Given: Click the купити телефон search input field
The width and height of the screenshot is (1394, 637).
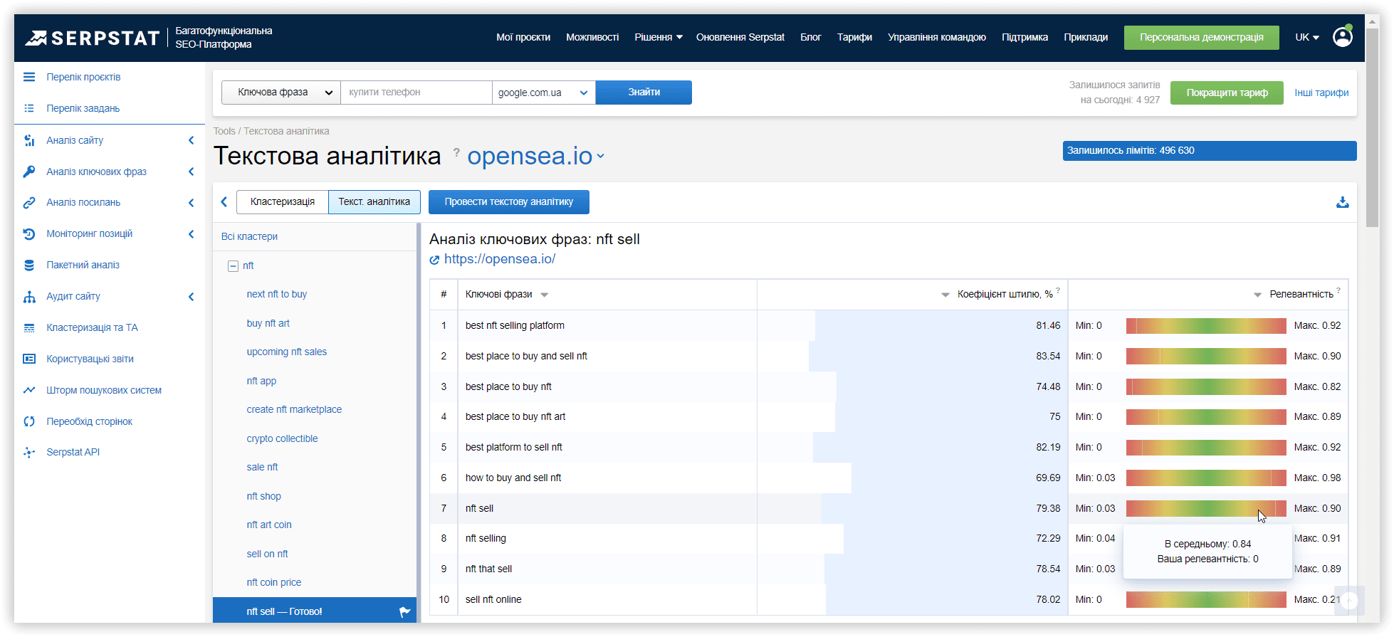Looking at the screenshot, I should pos(416,93).
